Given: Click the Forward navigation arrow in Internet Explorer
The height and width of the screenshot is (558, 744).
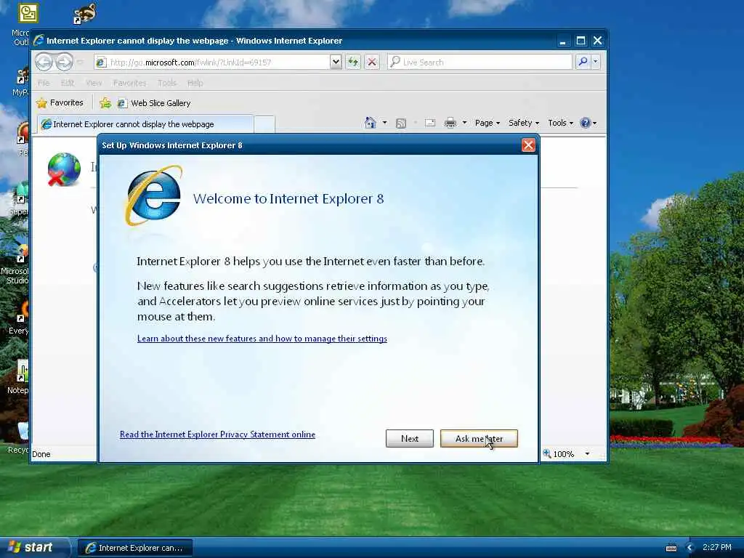Looking at the screenshot, I should 65,62.
